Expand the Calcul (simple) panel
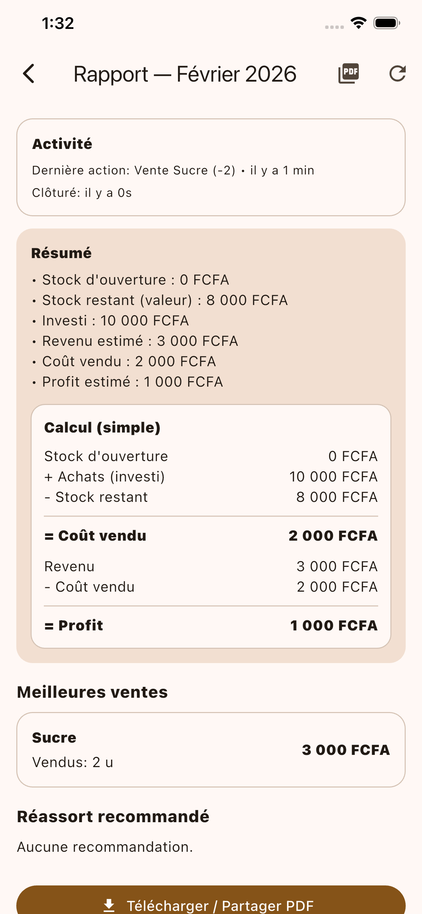 click(x=102, y=427)
